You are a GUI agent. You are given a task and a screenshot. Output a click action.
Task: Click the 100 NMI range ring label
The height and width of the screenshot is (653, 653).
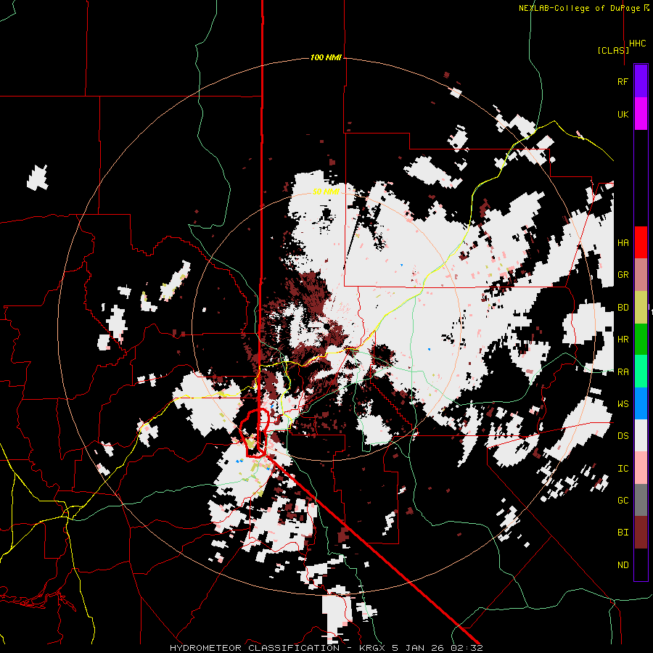(x=326, y=57)
